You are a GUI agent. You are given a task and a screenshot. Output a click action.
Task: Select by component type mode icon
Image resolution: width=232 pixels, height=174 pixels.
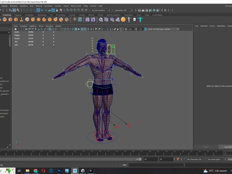(18, 10)
